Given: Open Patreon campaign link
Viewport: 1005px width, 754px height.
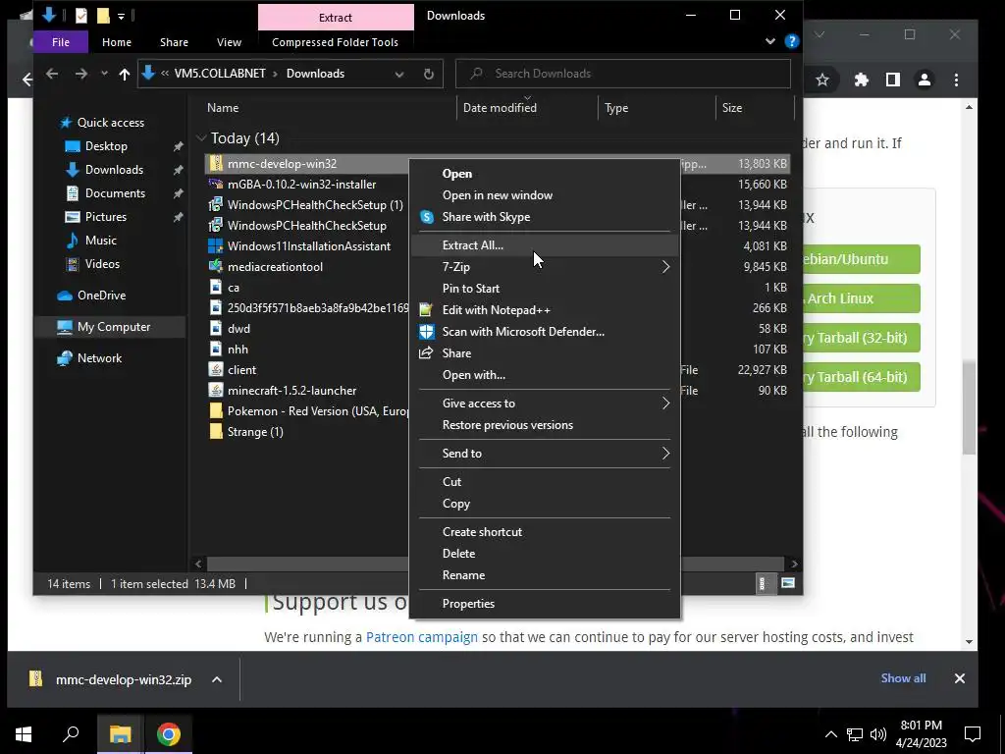Looking at the screenshot, I should (422, 637).
